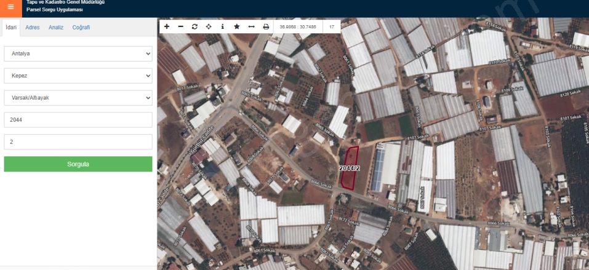Select the horizontal arrow measure tool
This screenshot has height=270, width=589.
click(x=251, y=27)
